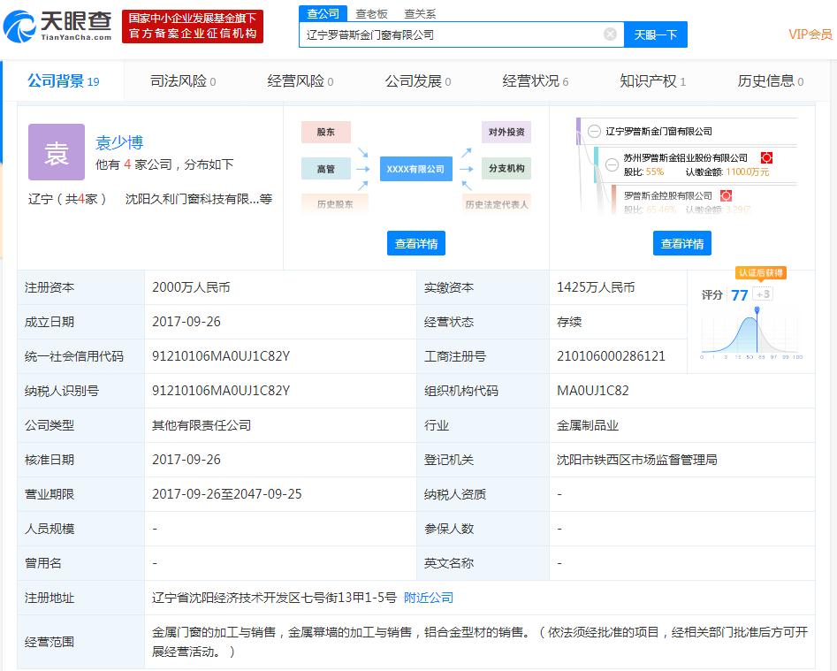
Task: Click the 股东 box in the diagram
Action: coord(325,132)
